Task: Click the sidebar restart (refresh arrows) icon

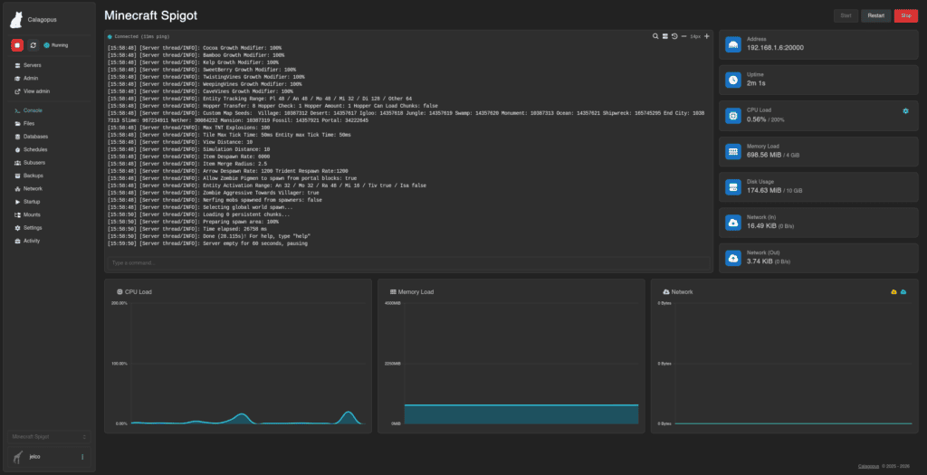Action: [33, 45]
